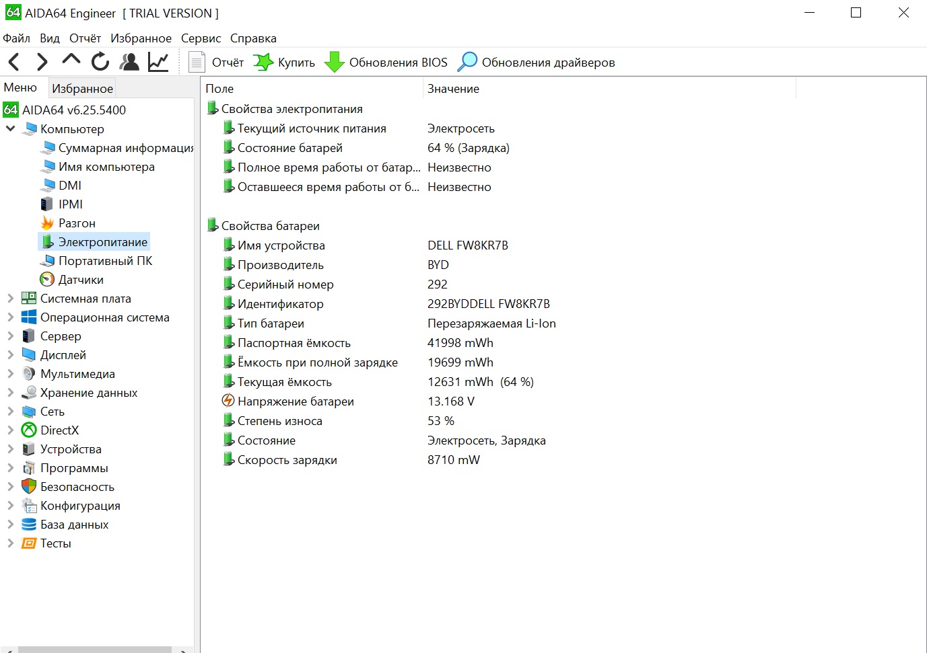Viewport: 927px width, 653px height.
Task: Click the Хранение данных disk icon
Action: click(29, 392)
